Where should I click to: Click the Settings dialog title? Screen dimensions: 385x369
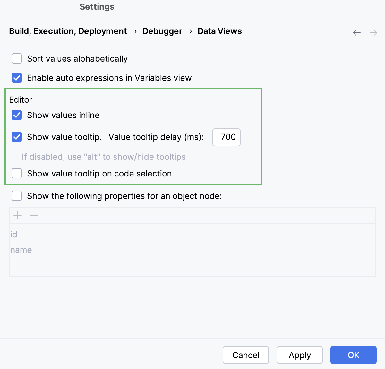click(x=97, y=7)
